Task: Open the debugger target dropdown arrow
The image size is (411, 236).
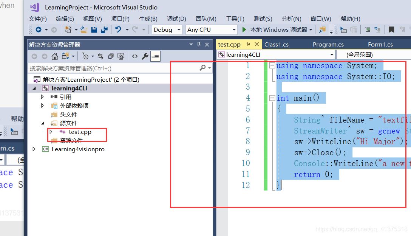Action: 311,29
